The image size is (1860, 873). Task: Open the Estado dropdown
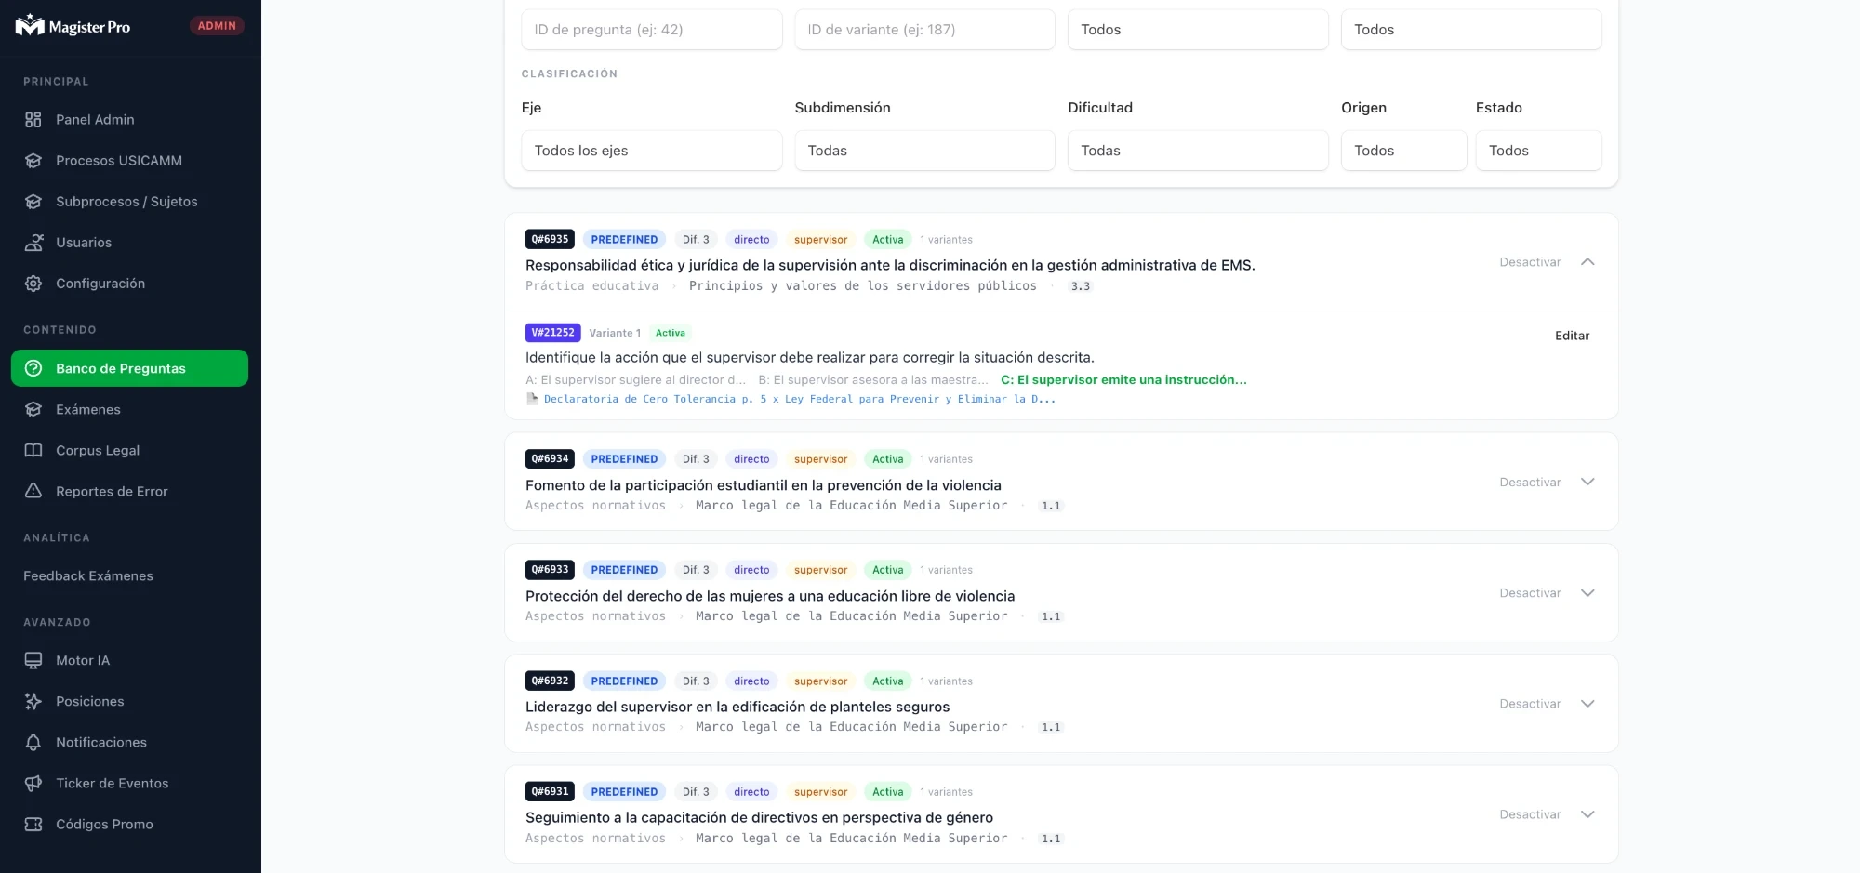(x=1538, y=151)
